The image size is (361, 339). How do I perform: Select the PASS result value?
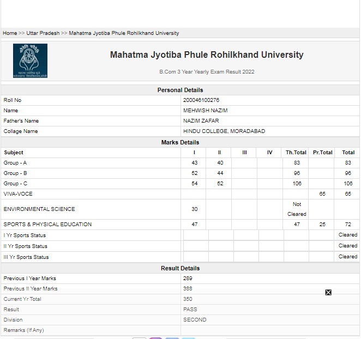click(190, 310)
